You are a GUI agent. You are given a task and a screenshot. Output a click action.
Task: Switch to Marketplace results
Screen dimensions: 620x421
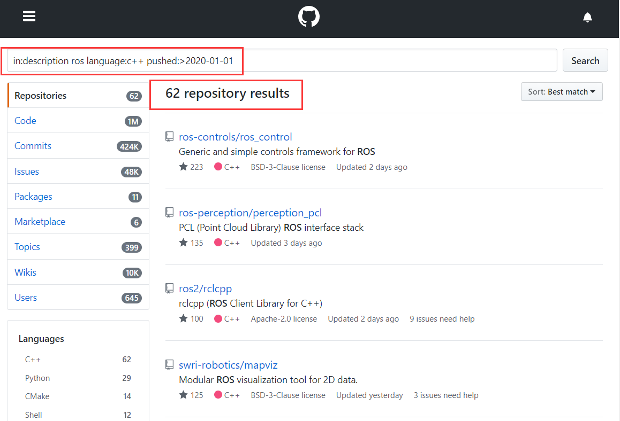(78, 222)
